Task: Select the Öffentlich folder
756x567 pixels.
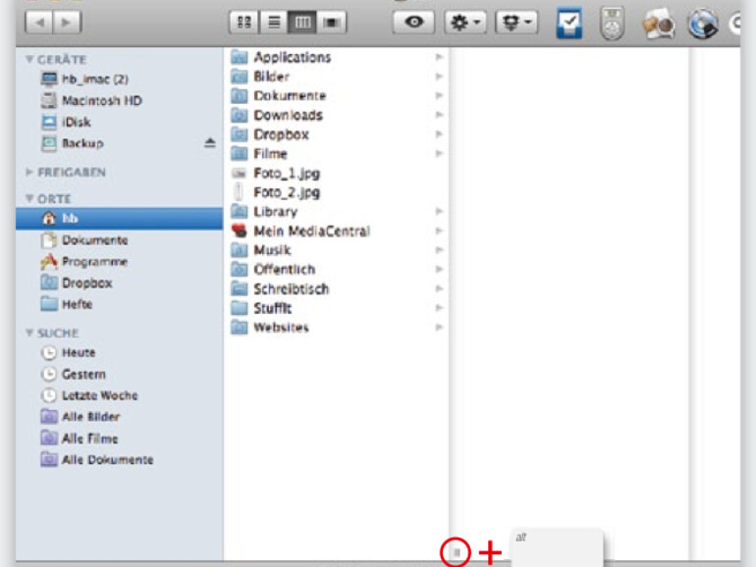Action: [337, 269]
